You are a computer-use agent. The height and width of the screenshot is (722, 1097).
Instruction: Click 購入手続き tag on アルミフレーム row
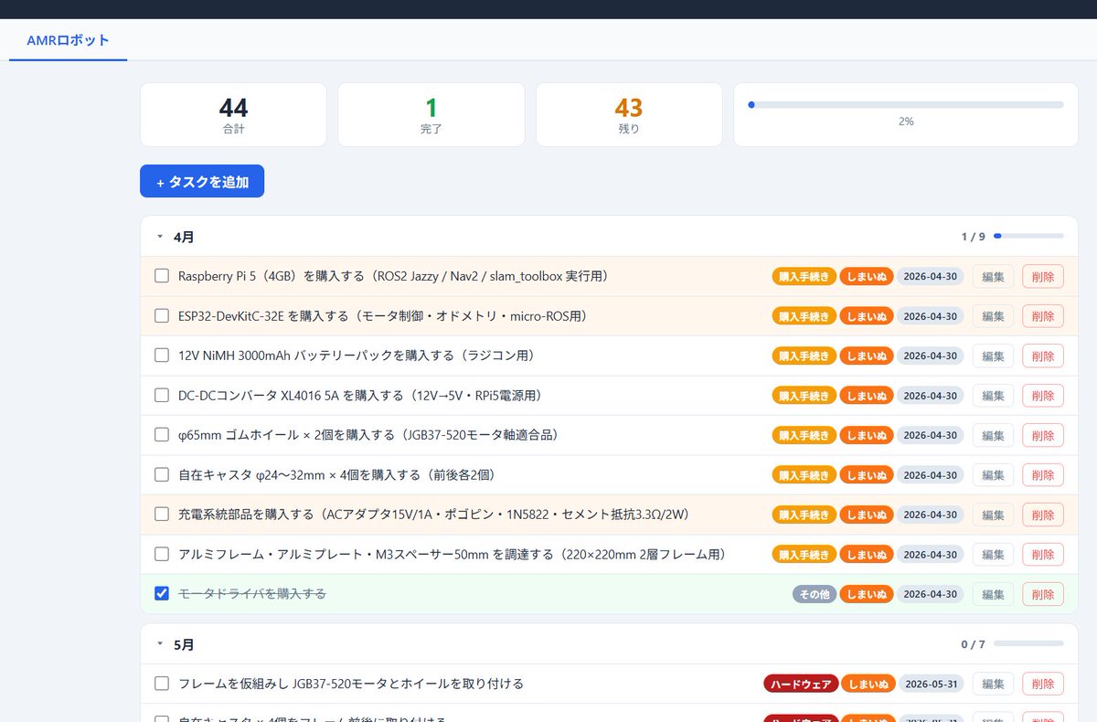coord(804,555)
